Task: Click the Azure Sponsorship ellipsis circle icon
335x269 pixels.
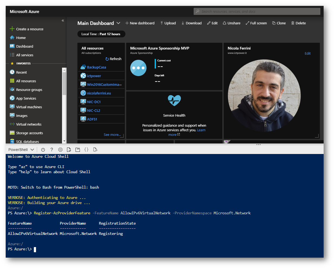Action: pos(138,68)
